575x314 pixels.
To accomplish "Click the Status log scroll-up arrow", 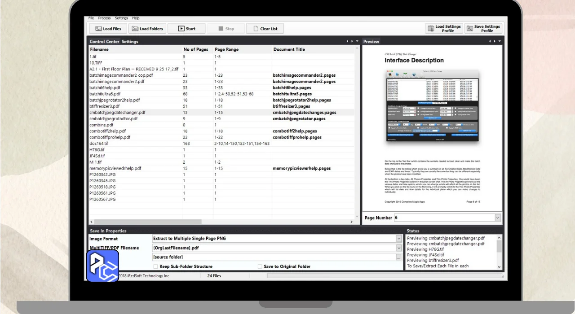I will (x=499, y=238).
